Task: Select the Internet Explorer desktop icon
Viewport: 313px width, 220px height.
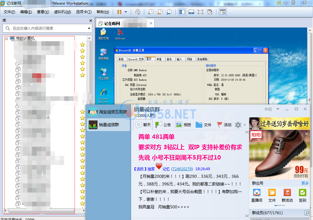Action: (103, 96)
